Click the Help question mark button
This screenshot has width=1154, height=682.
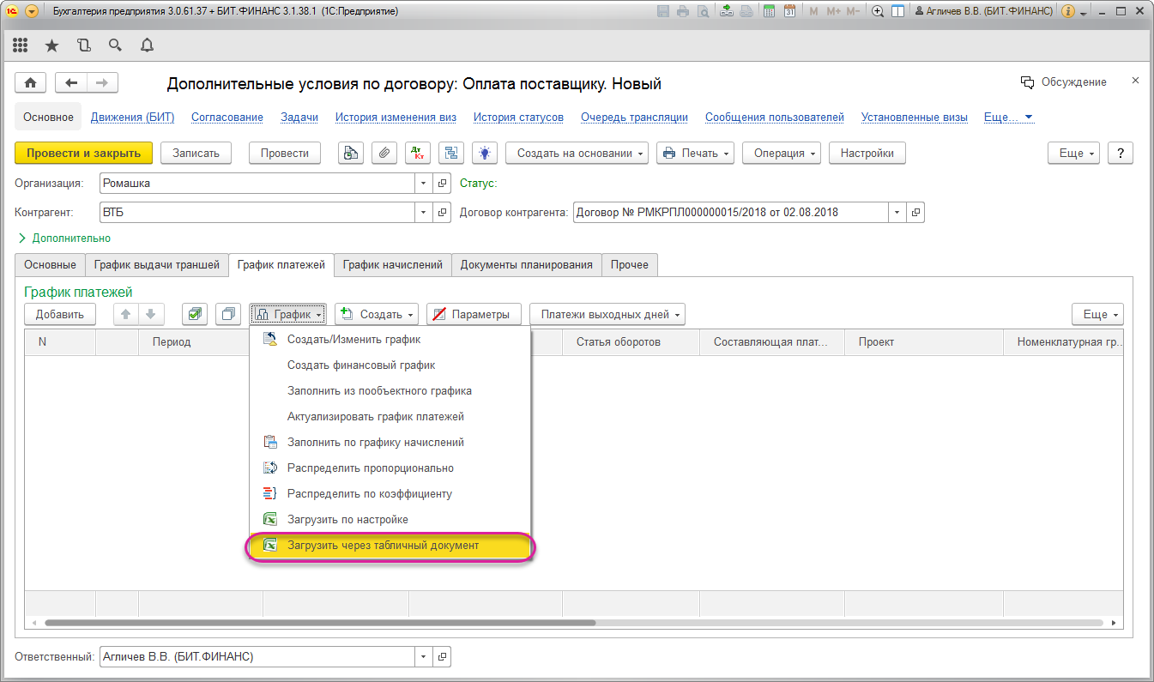(x=1121, y=153)
